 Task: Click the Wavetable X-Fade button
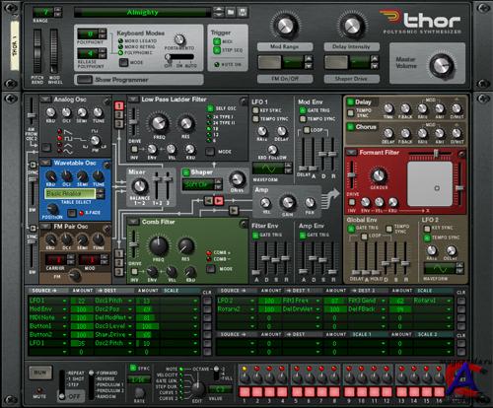72,213
